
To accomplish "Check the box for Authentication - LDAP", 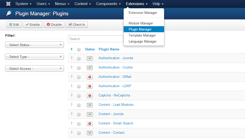I will click(79, 87).
